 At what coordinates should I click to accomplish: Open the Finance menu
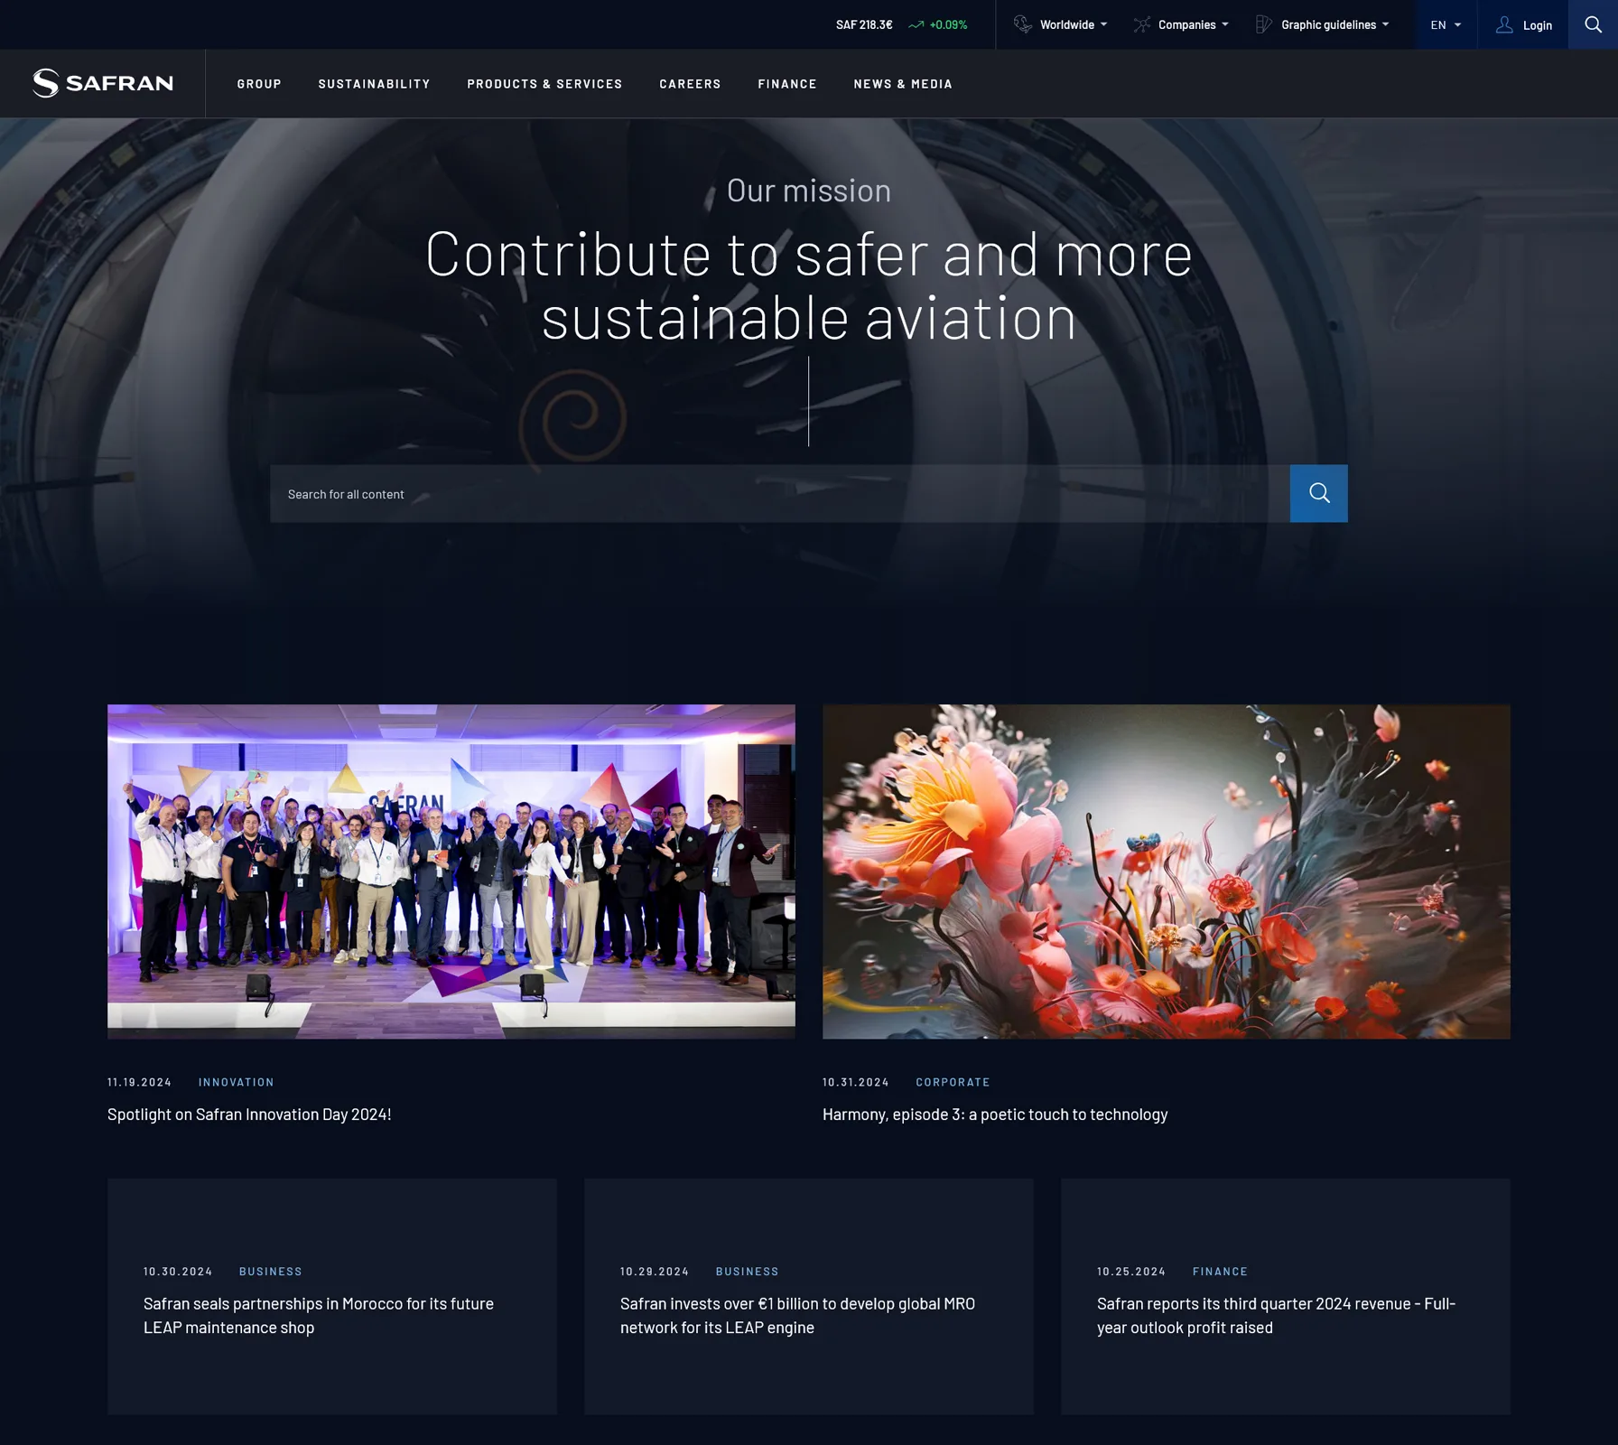pos(787,84)
